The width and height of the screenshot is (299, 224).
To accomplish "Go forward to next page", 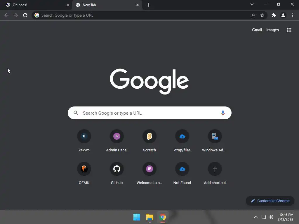I will point(16,15).
